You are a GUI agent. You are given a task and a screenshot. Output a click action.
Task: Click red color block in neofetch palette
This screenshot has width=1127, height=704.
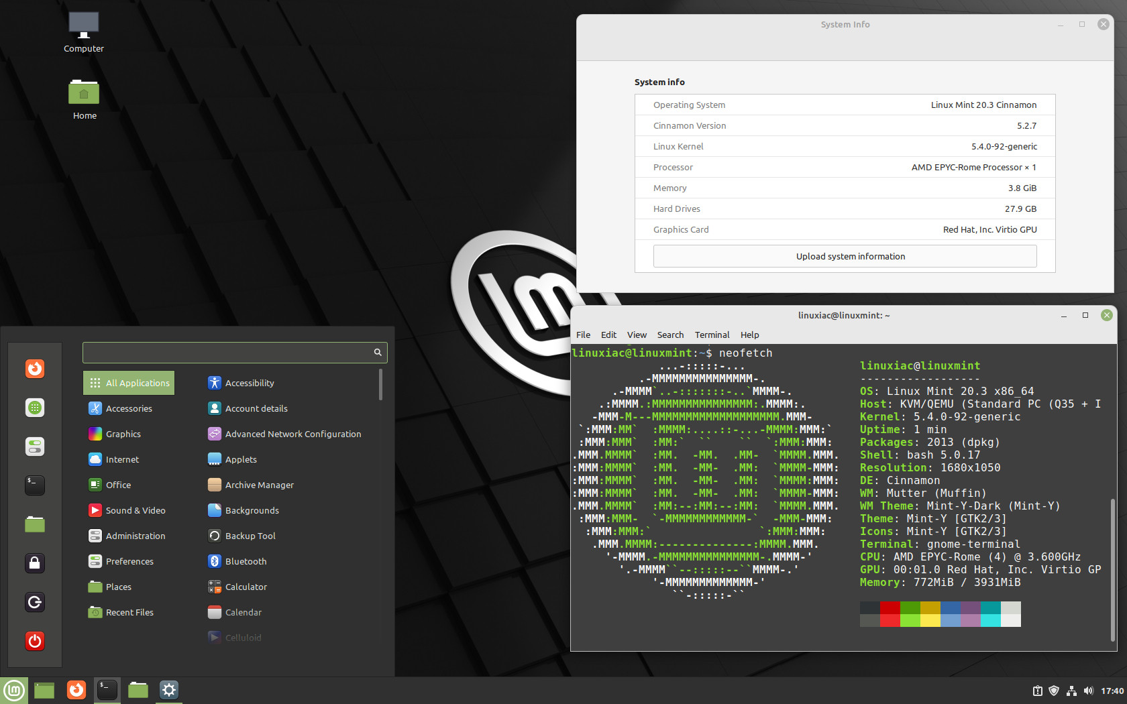point(890,614)
